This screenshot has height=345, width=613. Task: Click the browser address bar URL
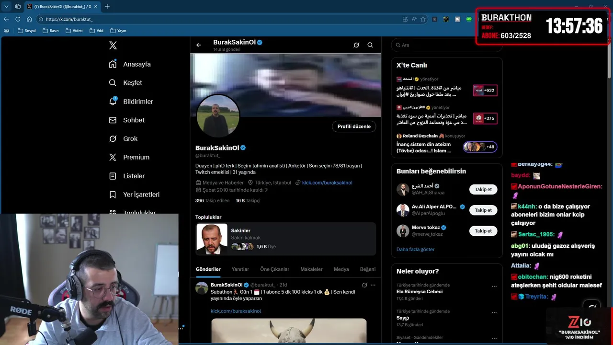click(69, 19)
